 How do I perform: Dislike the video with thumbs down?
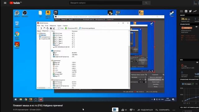(131, 110)
